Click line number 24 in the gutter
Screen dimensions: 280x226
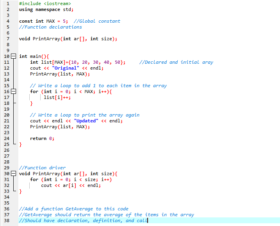[x=7, y=138]
